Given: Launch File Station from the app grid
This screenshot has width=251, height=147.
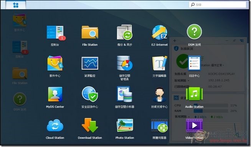Looking at the screenshot, I should (x=90, y=36).
